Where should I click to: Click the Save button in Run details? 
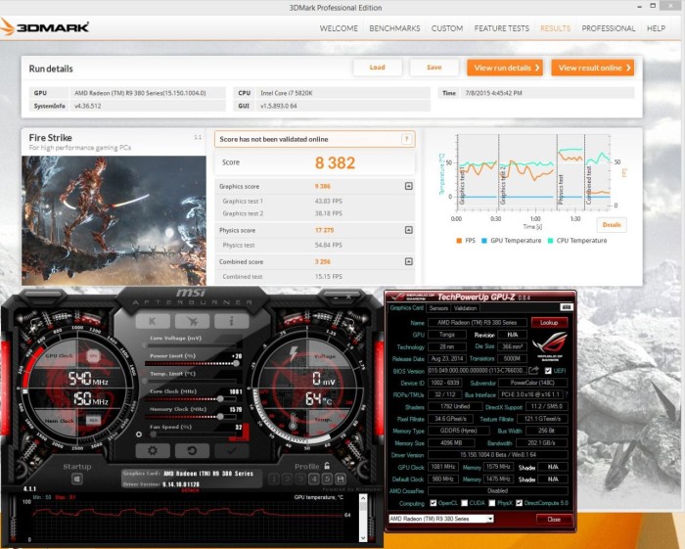[x=434, y=68]
